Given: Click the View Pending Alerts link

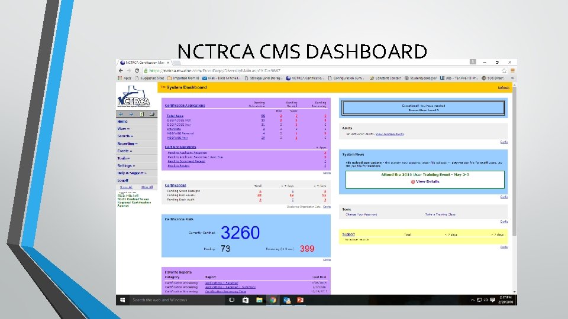Looking at the screenshot, I should (x=389, y=134).
